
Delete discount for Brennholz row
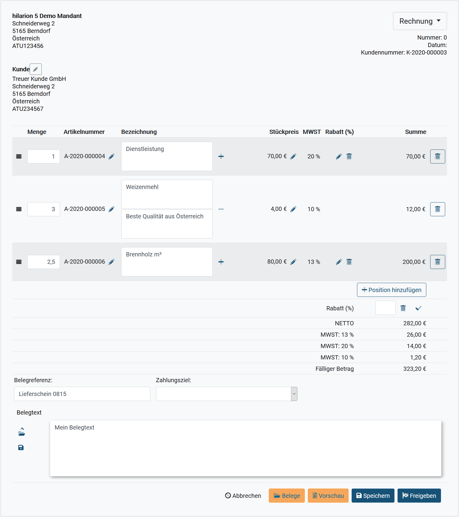(x=349, y=262)
